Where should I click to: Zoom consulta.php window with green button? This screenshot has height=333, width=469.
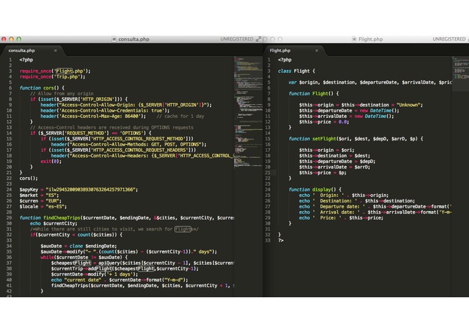pyautogui.click(x=19, y=39)
